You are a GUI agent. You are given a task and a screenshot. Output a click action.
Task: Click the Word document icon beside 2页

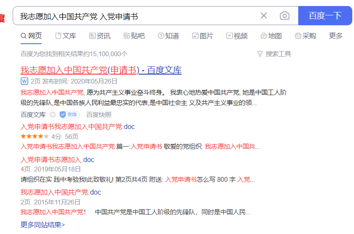pos(24,81)
